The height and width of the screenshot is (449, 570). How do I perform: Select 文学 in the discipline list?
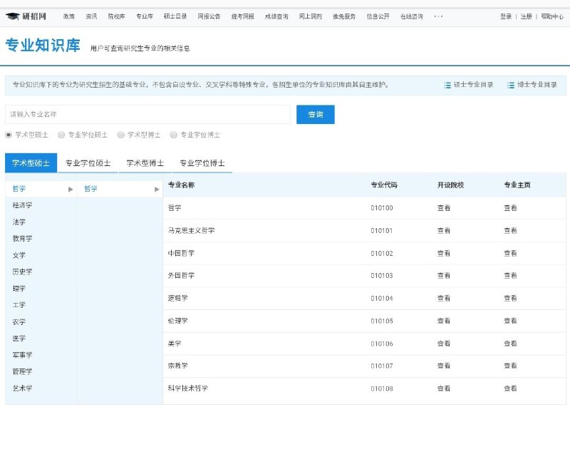pyautogui.click(x=19, y=256)
